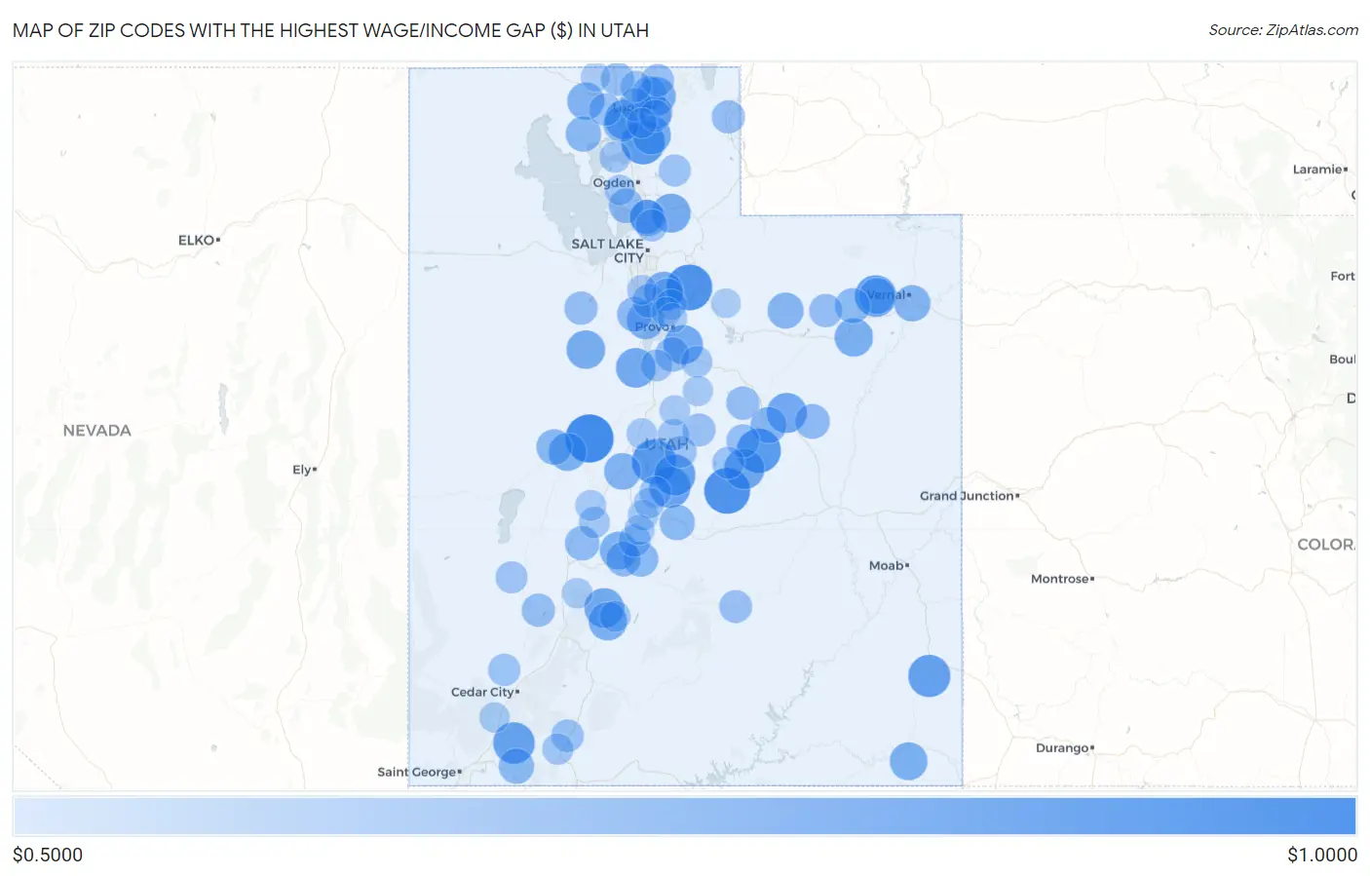Click the Provo city label

tap(654, 326)
